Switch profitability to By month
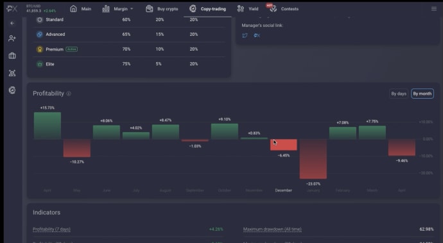Image resolution: width=443 pixels, height=243 pixels. pyautogui.click(x=422, y=94)
